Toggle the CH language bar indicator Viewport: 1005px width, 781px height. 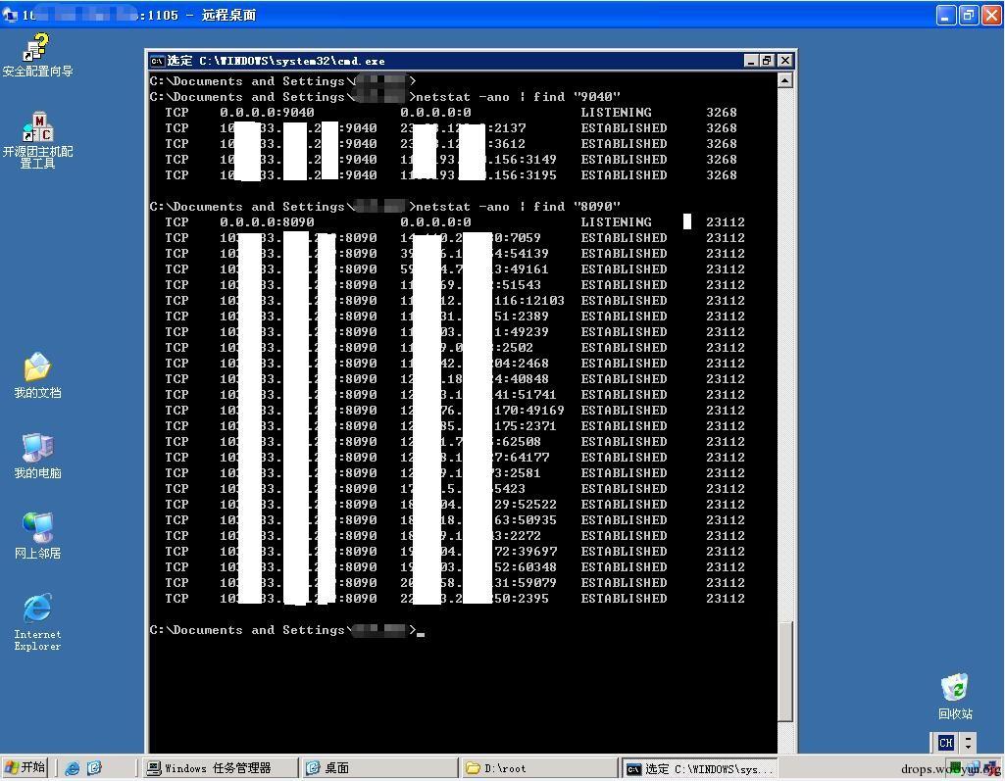tap(945, 743)
